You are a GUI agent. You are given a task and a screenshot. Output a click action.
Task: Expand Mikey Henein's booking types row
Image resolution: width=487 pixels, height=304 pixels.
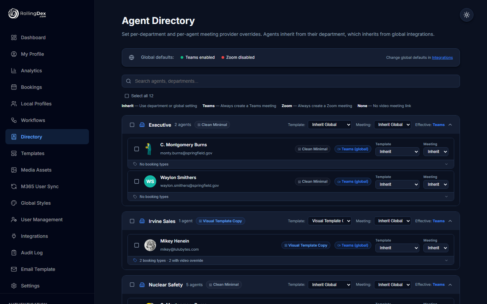291,260
